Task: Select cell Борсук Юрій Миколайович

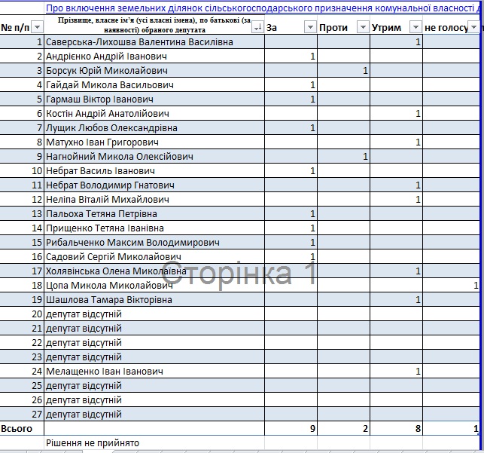Action: click(x=154, y=70)
